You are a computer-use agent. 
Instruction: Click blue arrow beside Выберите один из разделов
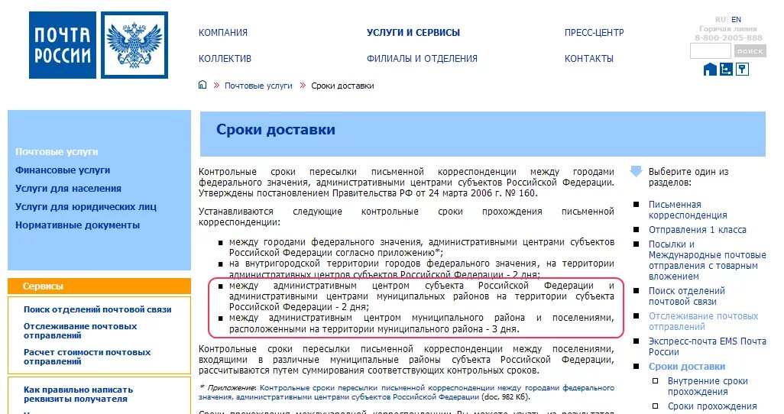tap(636, 171)
